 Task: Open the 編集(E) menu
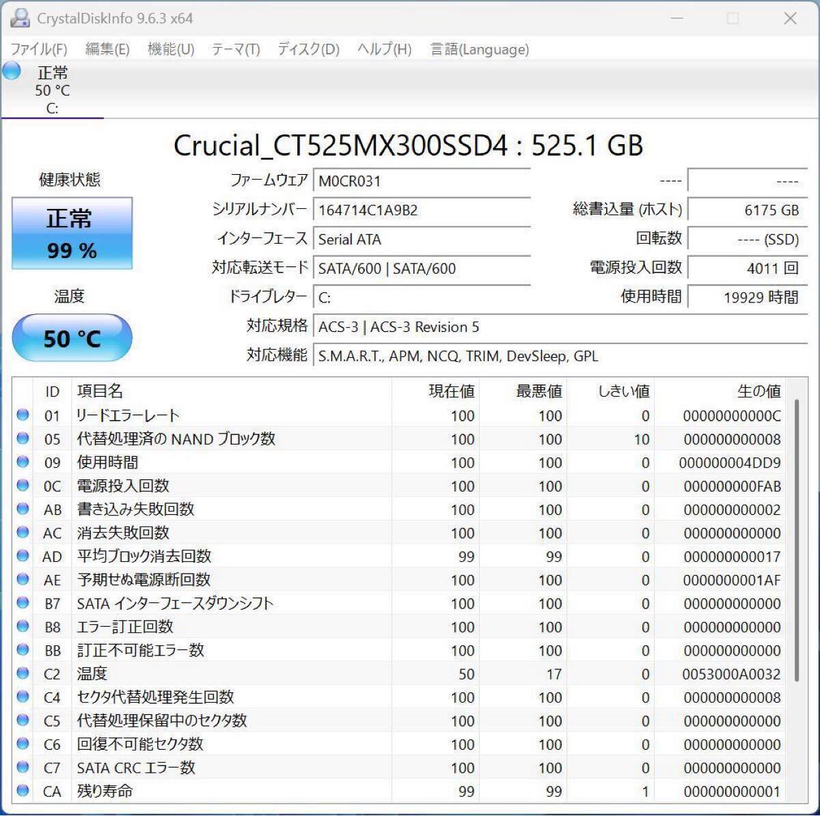point(107,49)
